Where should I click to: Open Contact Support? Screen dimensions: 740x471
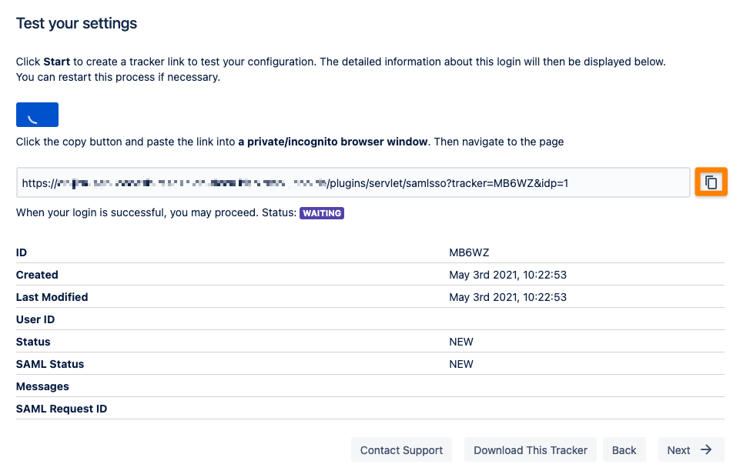(x=402, y=450)
